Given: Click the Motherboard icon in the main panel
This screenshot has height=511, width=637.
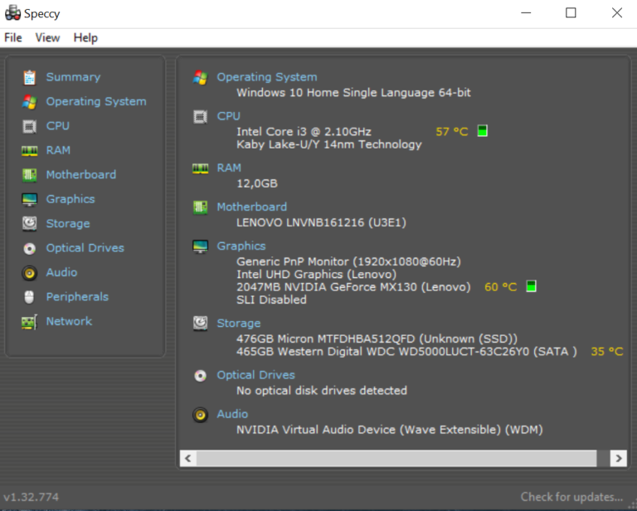Looking at the screenshot, I should (200, 207).
